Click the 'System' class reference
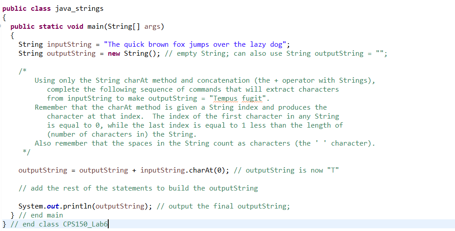This screenshot has height=231, width=455. (31, 206)
